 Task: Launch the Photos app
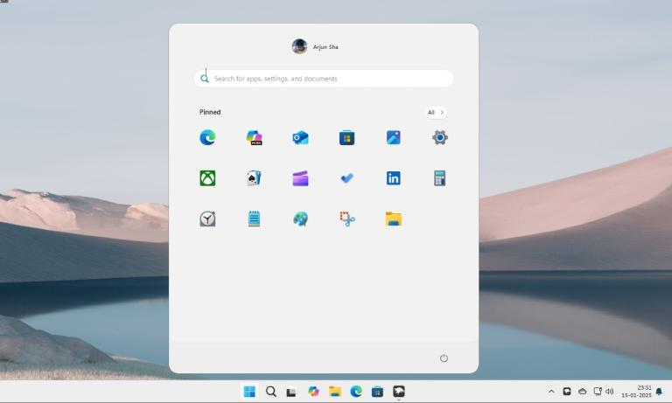394,137
